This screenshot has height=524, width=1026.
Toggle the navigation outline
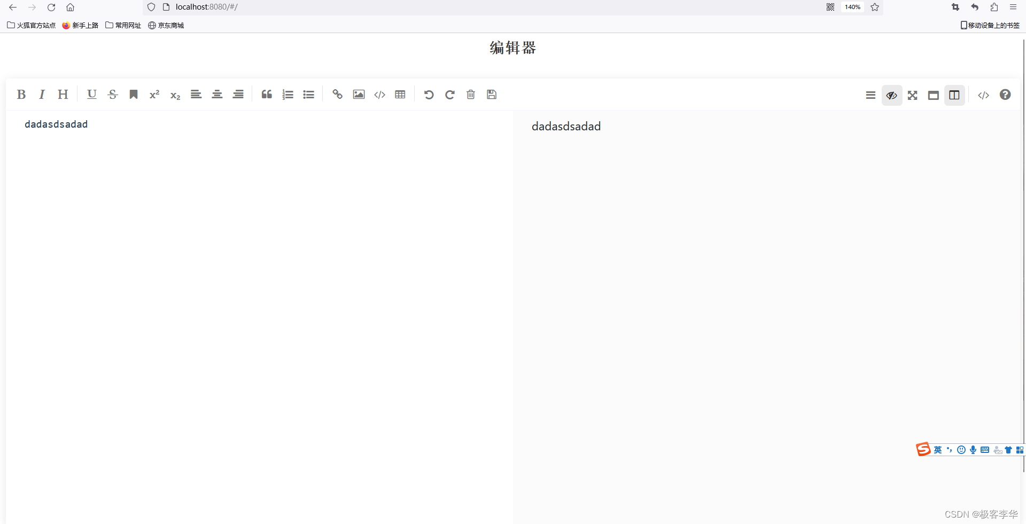pyautogui.click(x=870, y=95)
